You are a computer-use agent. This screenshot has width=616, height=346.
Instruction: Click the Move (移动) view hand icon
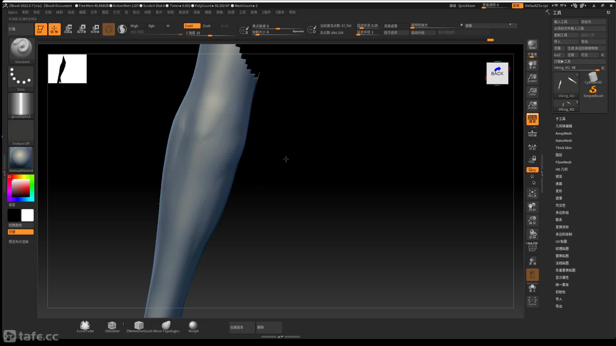pos(532,207)
